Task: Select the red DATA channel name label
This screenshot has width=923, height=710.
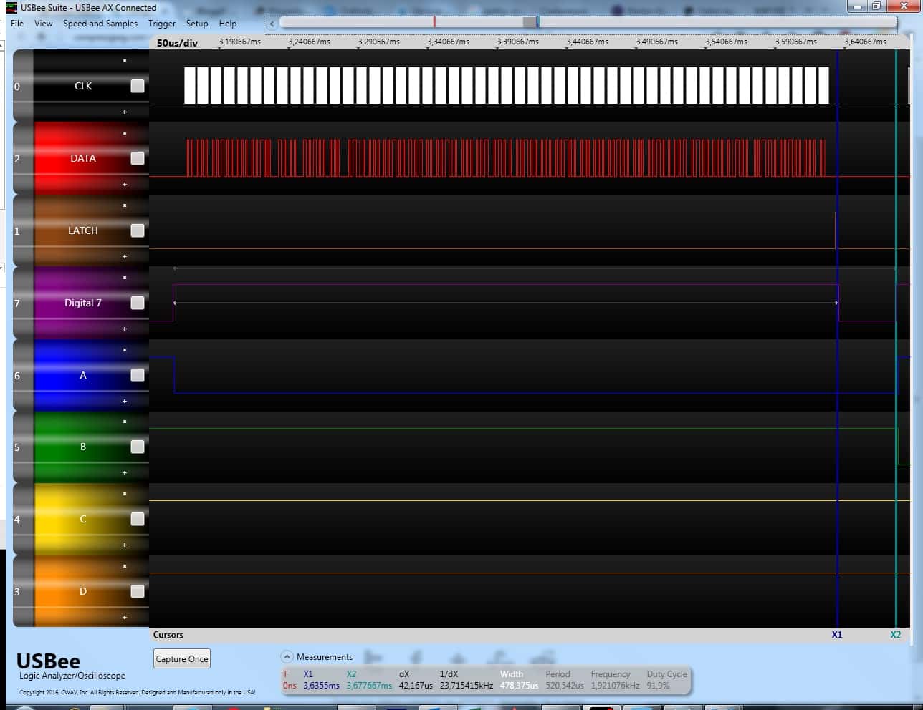Action: (x=83, y=158)
